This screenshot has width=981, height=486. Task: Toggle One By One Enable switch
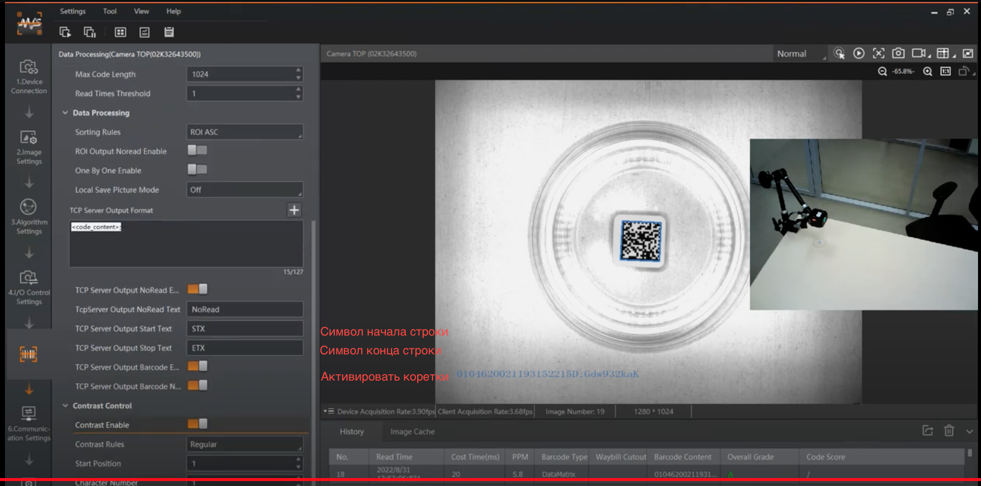click(x=197, y=169)
